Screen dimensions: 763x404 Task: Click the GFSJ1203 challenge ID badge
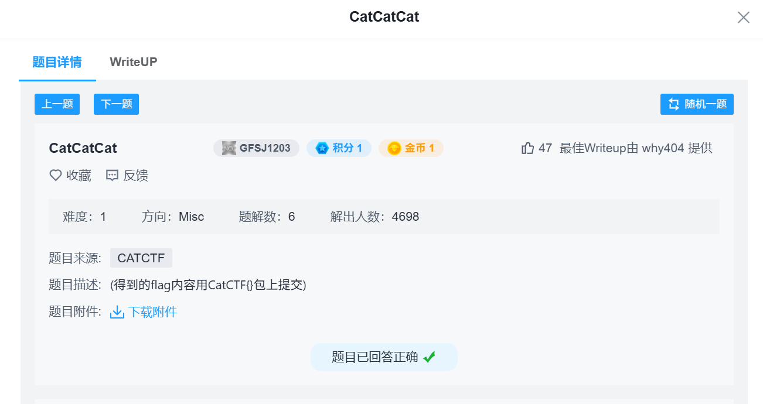point(256,148)
